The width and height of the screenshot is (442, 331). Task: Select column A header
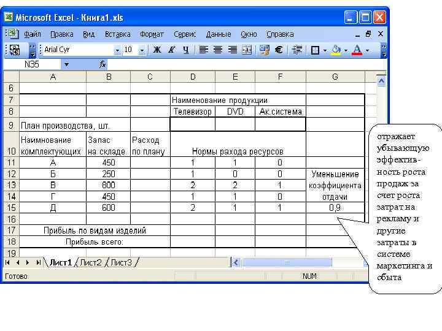click(53, 77)
